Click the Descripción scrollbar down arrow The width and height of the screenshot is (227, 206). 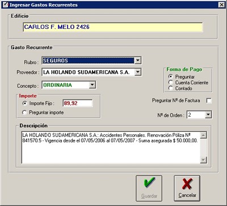click(x=204, y=160)
